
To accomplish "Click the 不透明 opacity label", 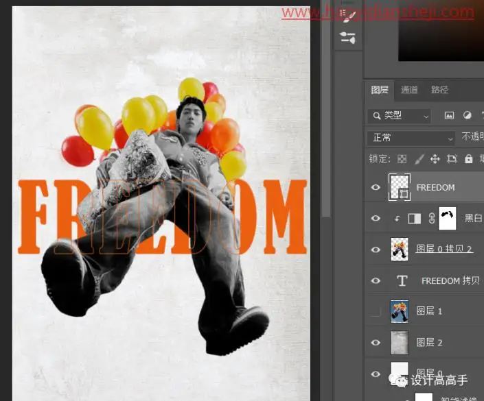I will coord(472,136).
